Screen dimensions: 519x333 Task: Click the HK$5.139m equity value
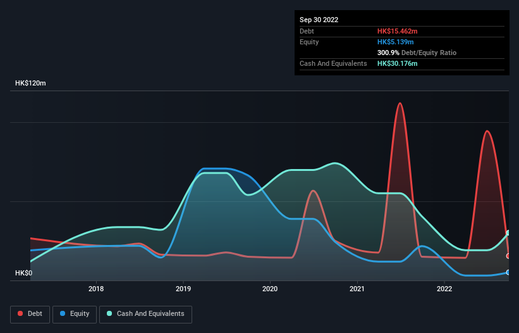coord(395,42)
